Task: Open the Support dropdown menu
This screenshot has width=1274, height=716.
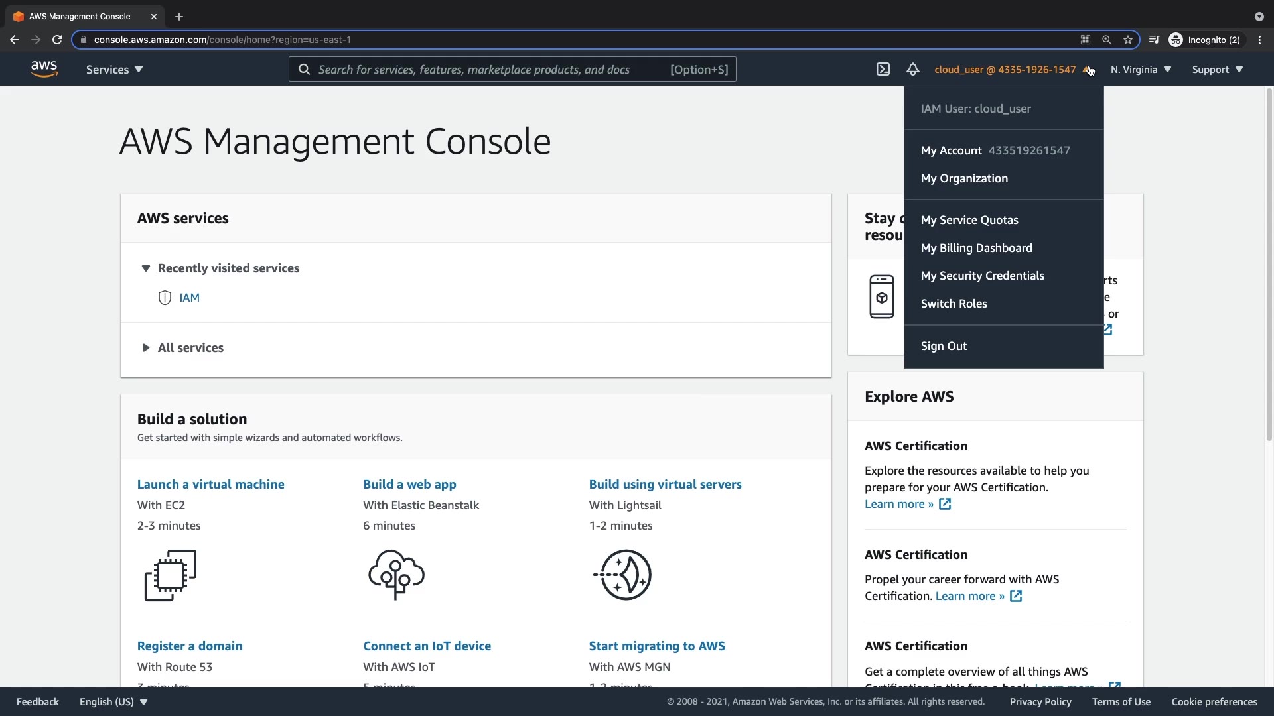Action: point(1217,69)
